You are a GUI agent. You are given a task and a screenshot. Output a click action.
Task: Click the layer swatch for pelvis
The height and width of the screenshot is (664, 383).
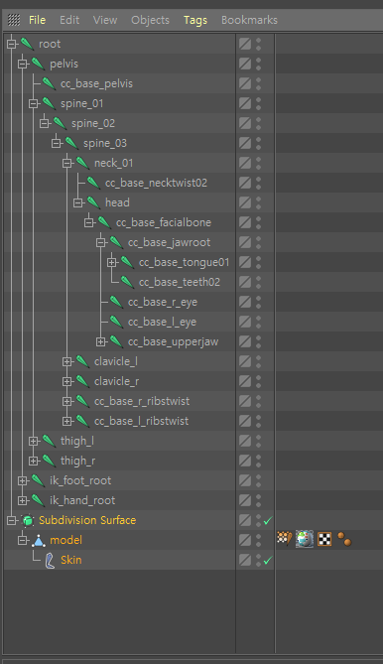pyautogui.click(x=245, y=64)
